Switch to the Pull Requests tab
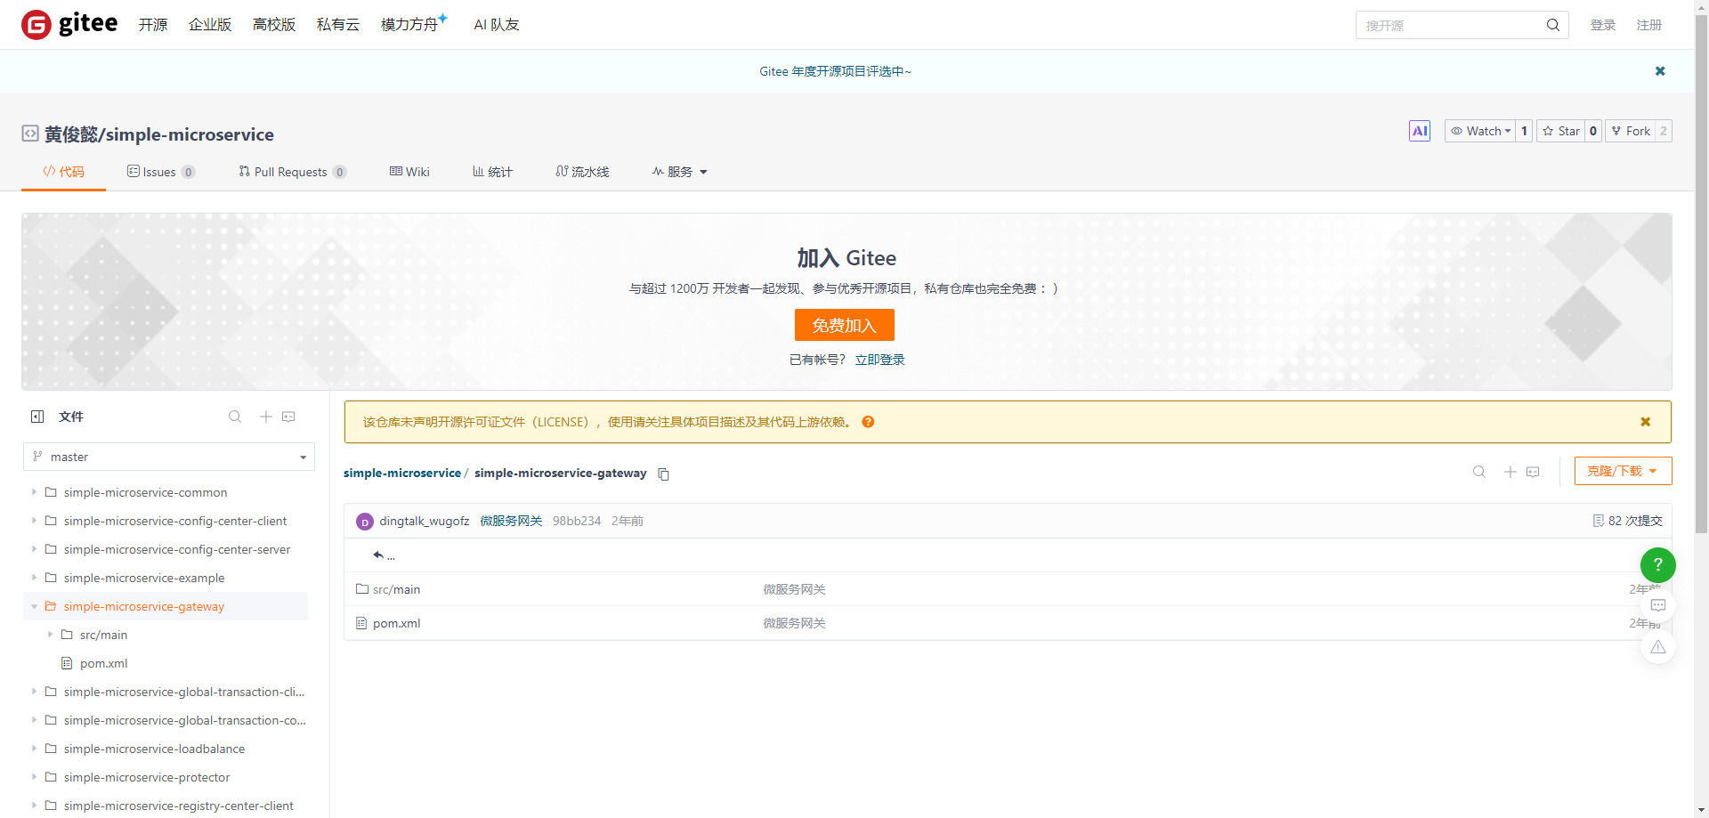This screenshot has width=1709, height=818. 292,172
